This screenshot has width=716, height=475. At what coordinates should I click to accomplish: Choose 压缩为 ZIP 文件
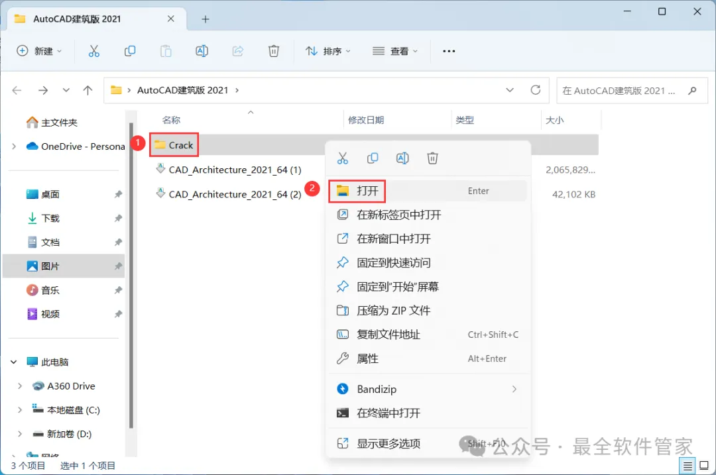click(428, 311)
